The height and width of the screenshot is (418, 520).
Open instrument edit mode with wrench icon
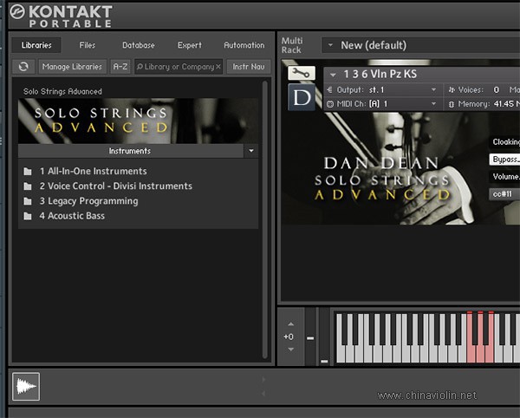(301, 73)
